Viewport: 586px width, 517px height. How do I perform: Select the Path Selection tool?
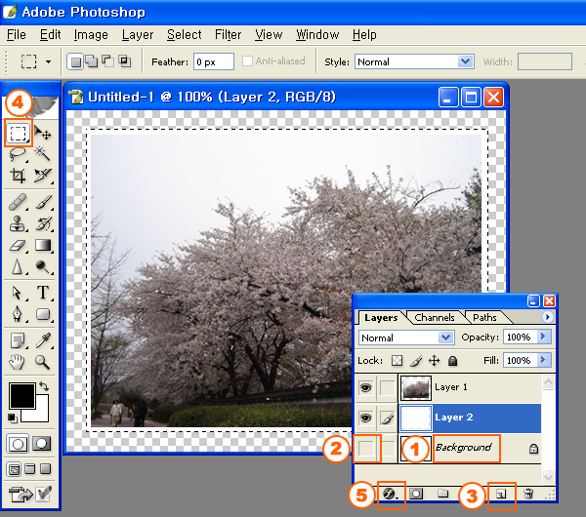click(17, 293)
